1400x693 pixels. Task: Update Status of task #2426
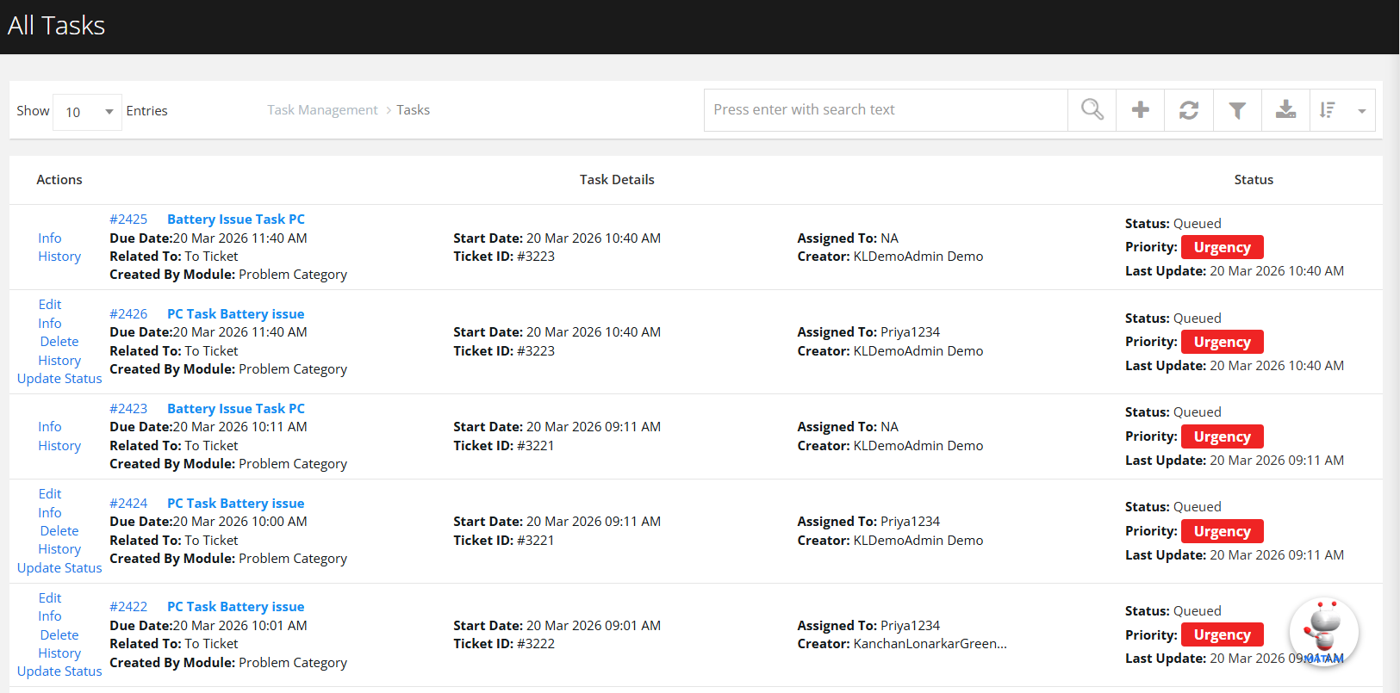pos(59,379)
